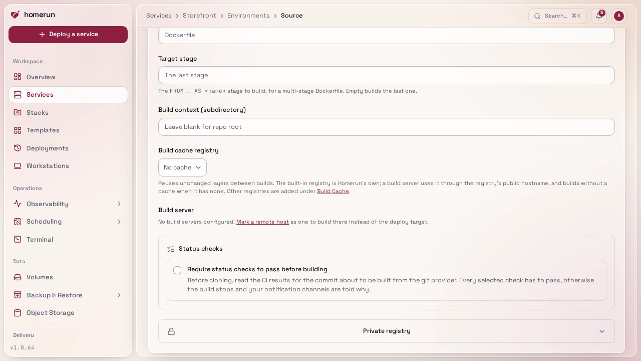Click the Services server icon
The image size is (641, 361).
click(x=18, y=95)
